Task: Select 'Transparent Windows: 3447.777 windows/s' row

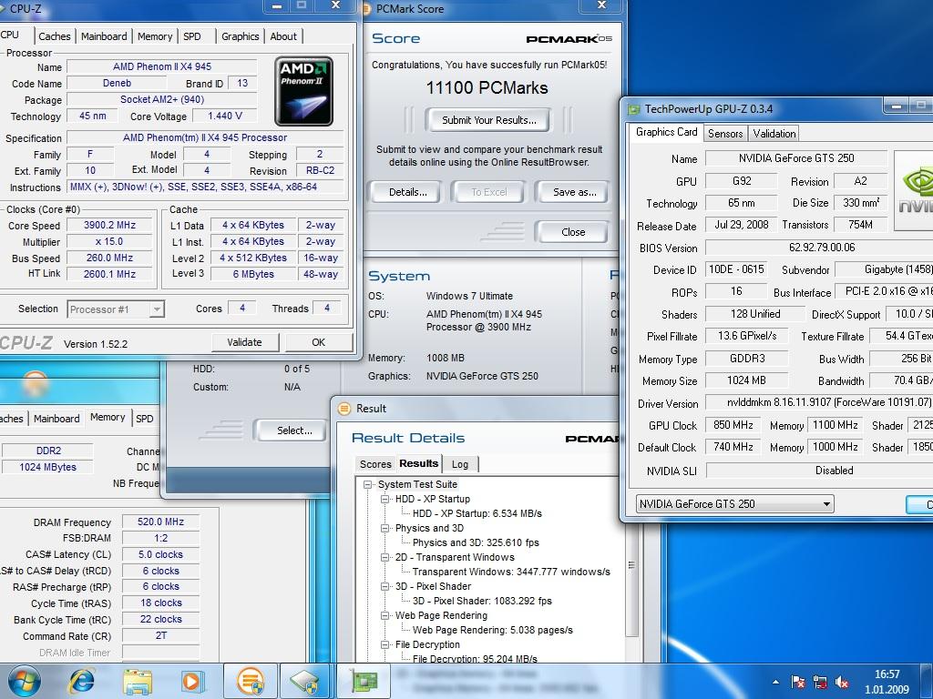Action: tap(511, 572)
